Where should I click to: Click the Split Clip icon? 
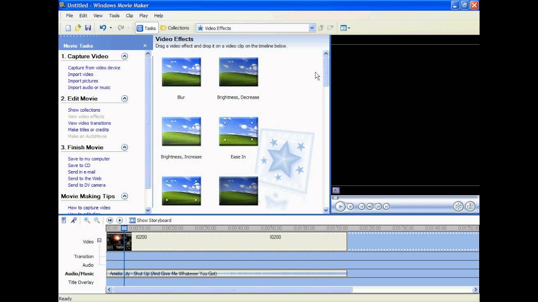coord(458,206)
